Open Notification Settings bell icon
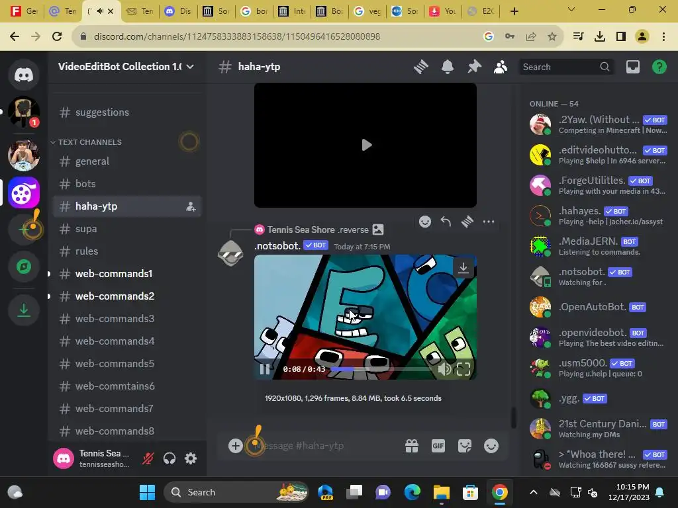678x508 pixels. pyautogui.click(x=448, y=67)
